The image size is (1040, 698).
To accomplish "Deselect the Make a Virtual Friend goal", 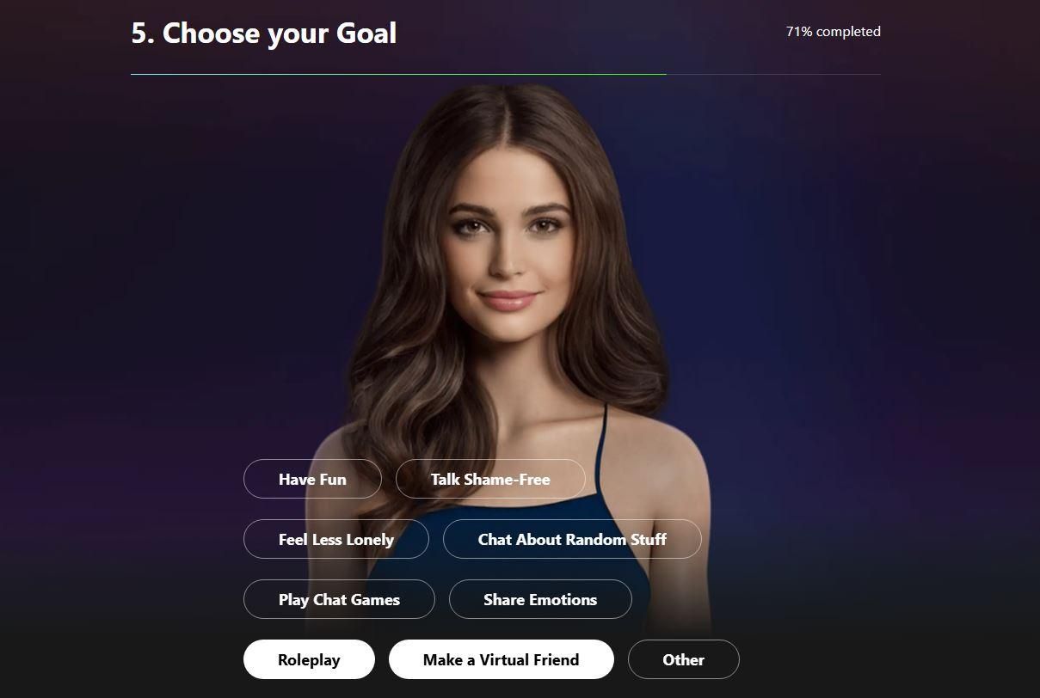I will 501,659.
